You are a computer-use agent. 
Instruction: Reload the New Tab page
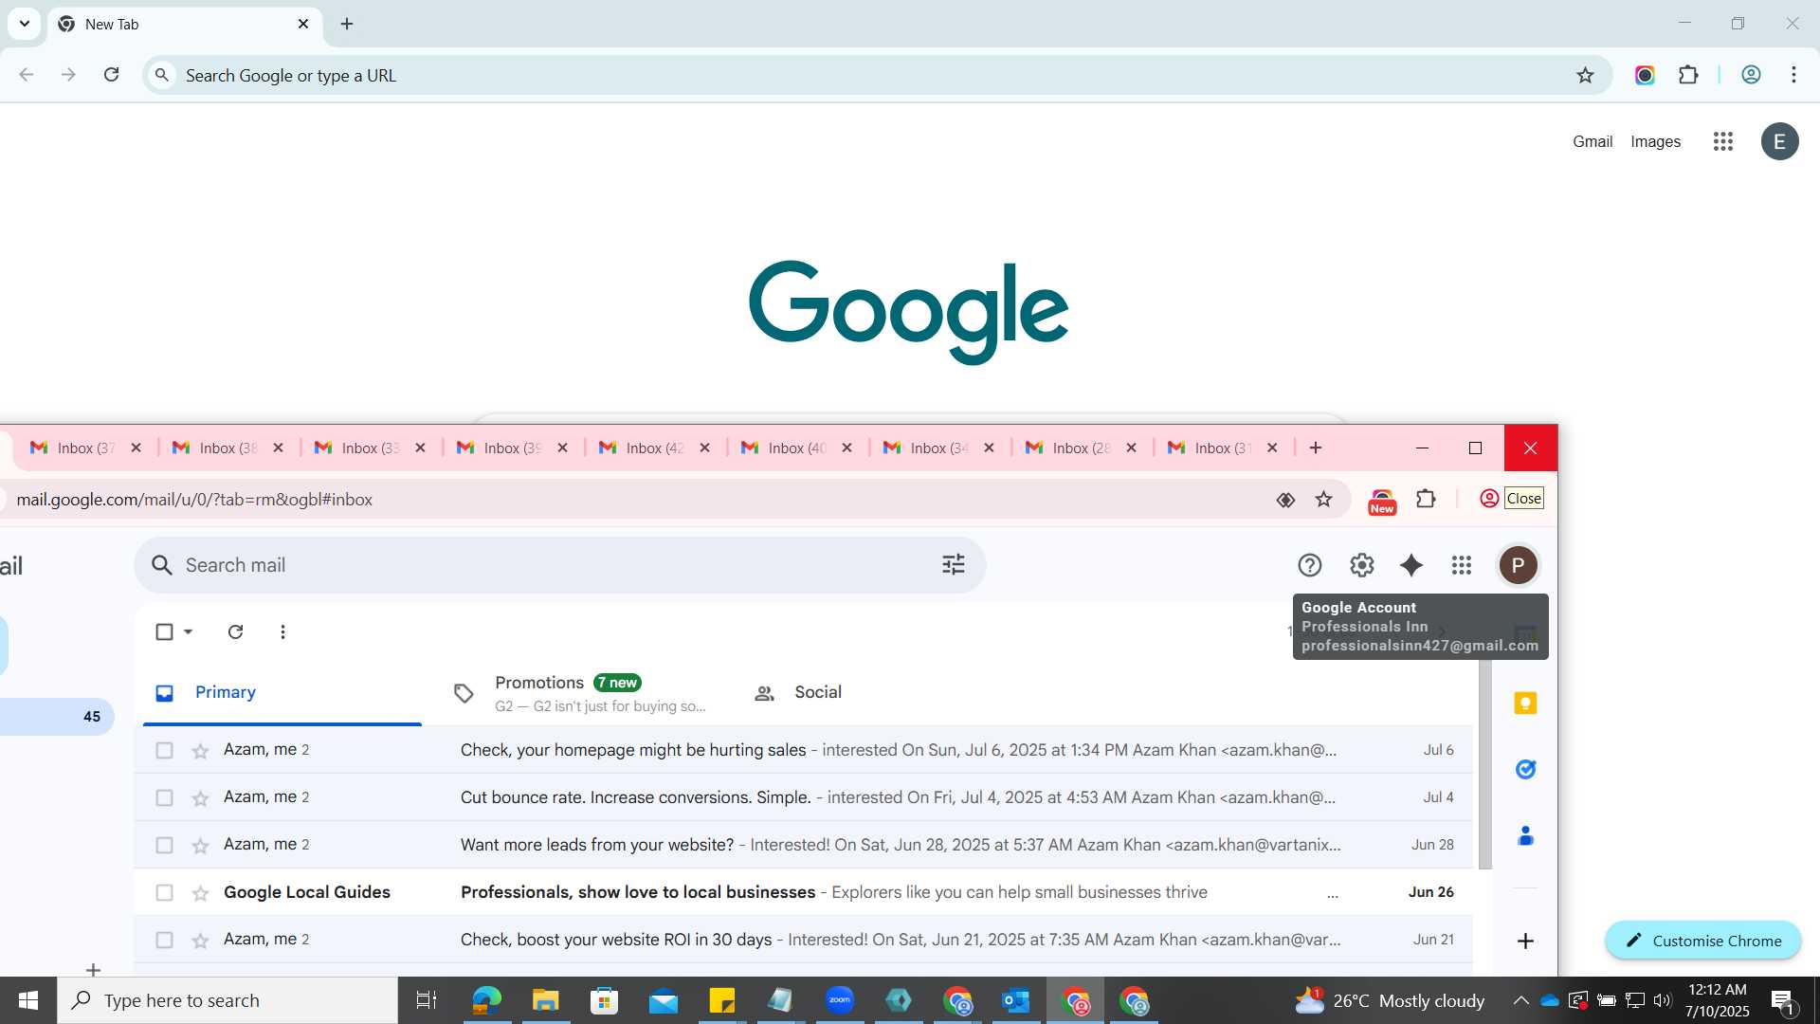click(111, 74)
